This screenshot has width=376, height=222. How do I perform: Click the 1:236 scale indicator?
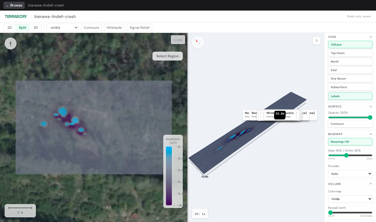pos(178,39)
